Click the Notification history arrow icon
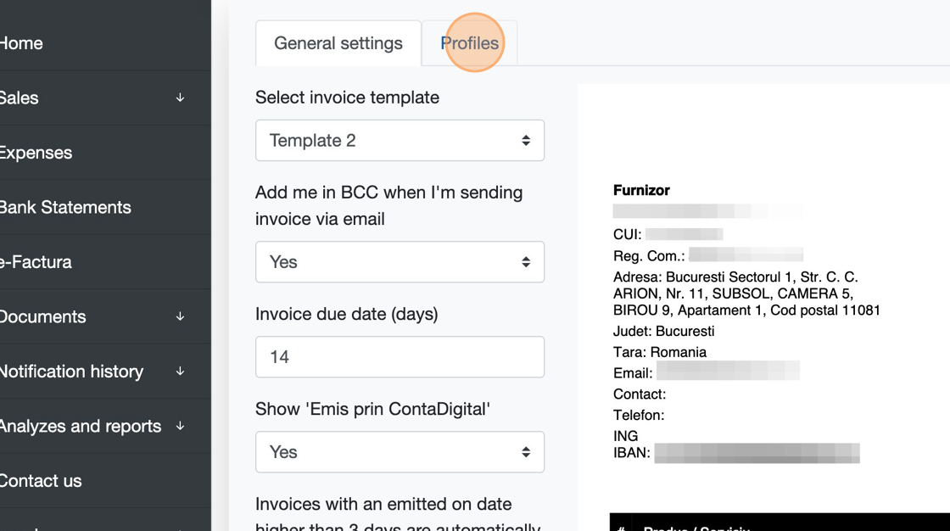 pos(180,372)
